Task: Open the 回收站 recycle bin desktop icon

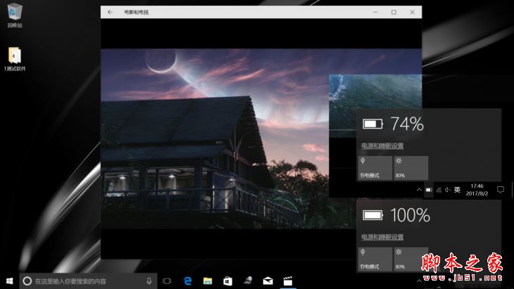Action: coord(15,15)
